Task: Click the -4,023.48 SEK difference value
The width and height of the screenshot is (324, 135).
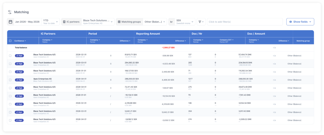Action: pyautogui.click(x=168, y=64)
